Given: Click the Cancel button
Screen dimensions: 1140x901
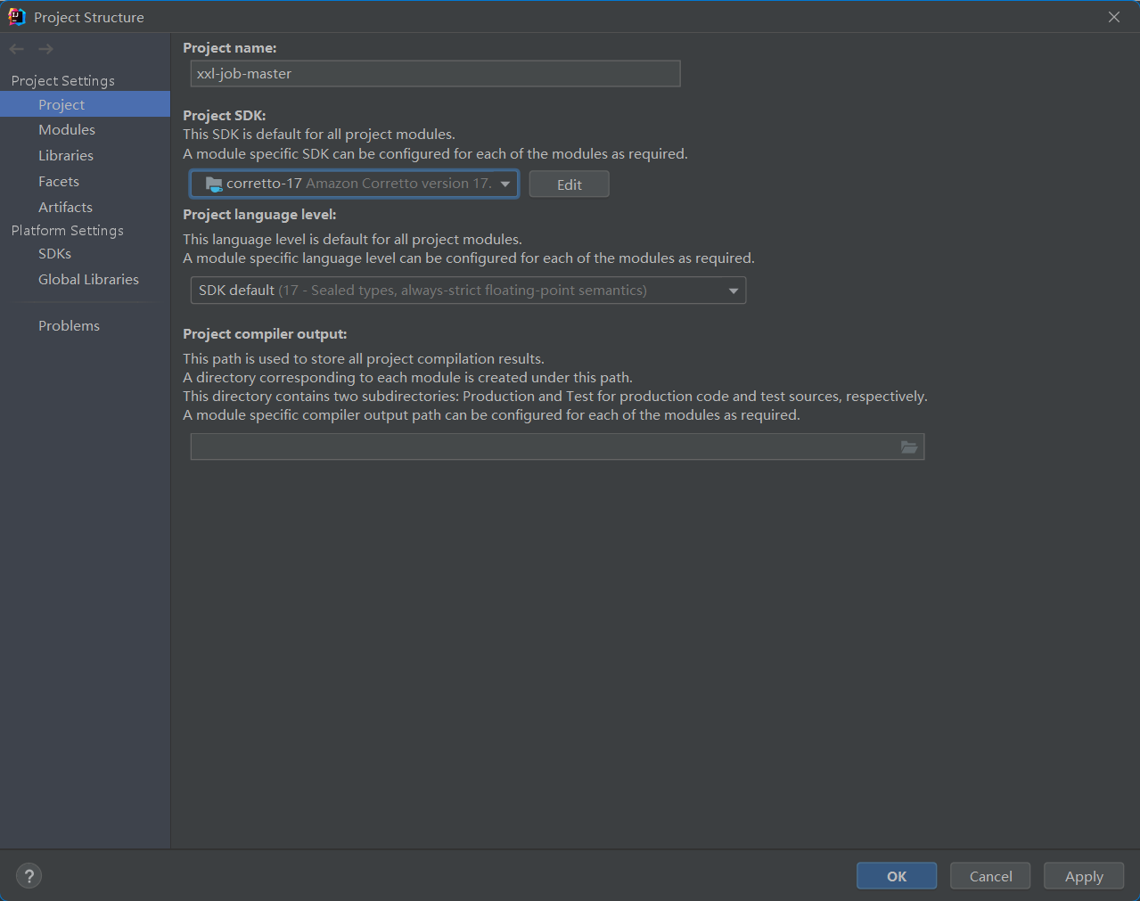Looking at the screenshot, I should 989,876.
